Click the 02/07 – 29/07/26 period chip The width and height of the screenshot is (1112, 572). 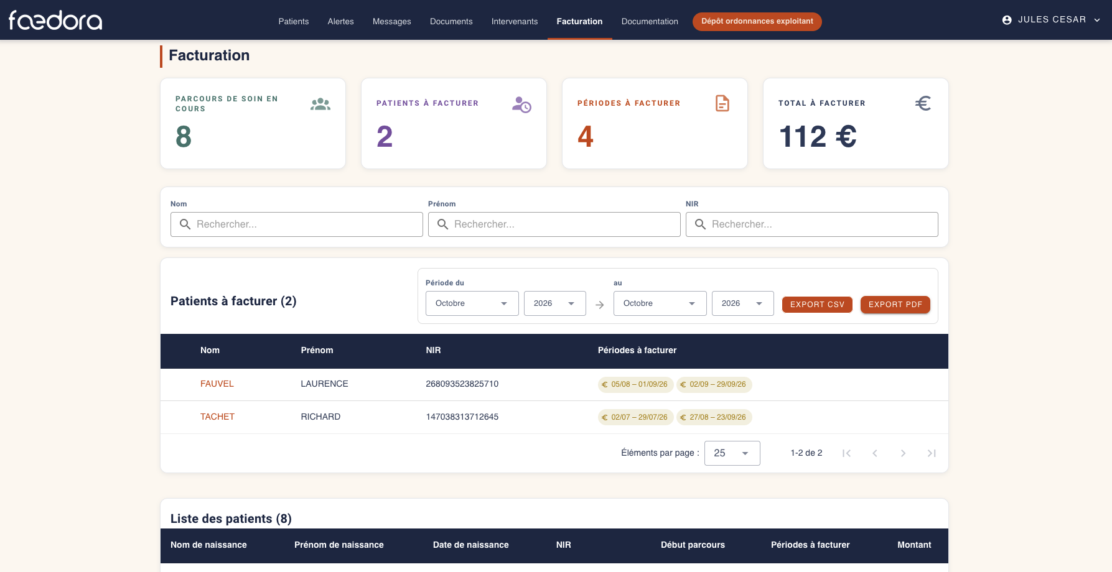635,417
